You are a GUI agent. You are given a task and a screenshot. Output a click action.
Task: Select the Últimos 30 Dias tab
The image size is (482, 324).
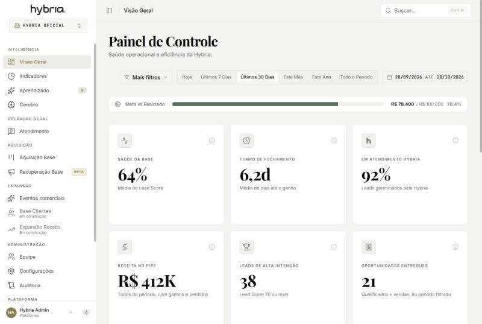click(x=257, y=77)
